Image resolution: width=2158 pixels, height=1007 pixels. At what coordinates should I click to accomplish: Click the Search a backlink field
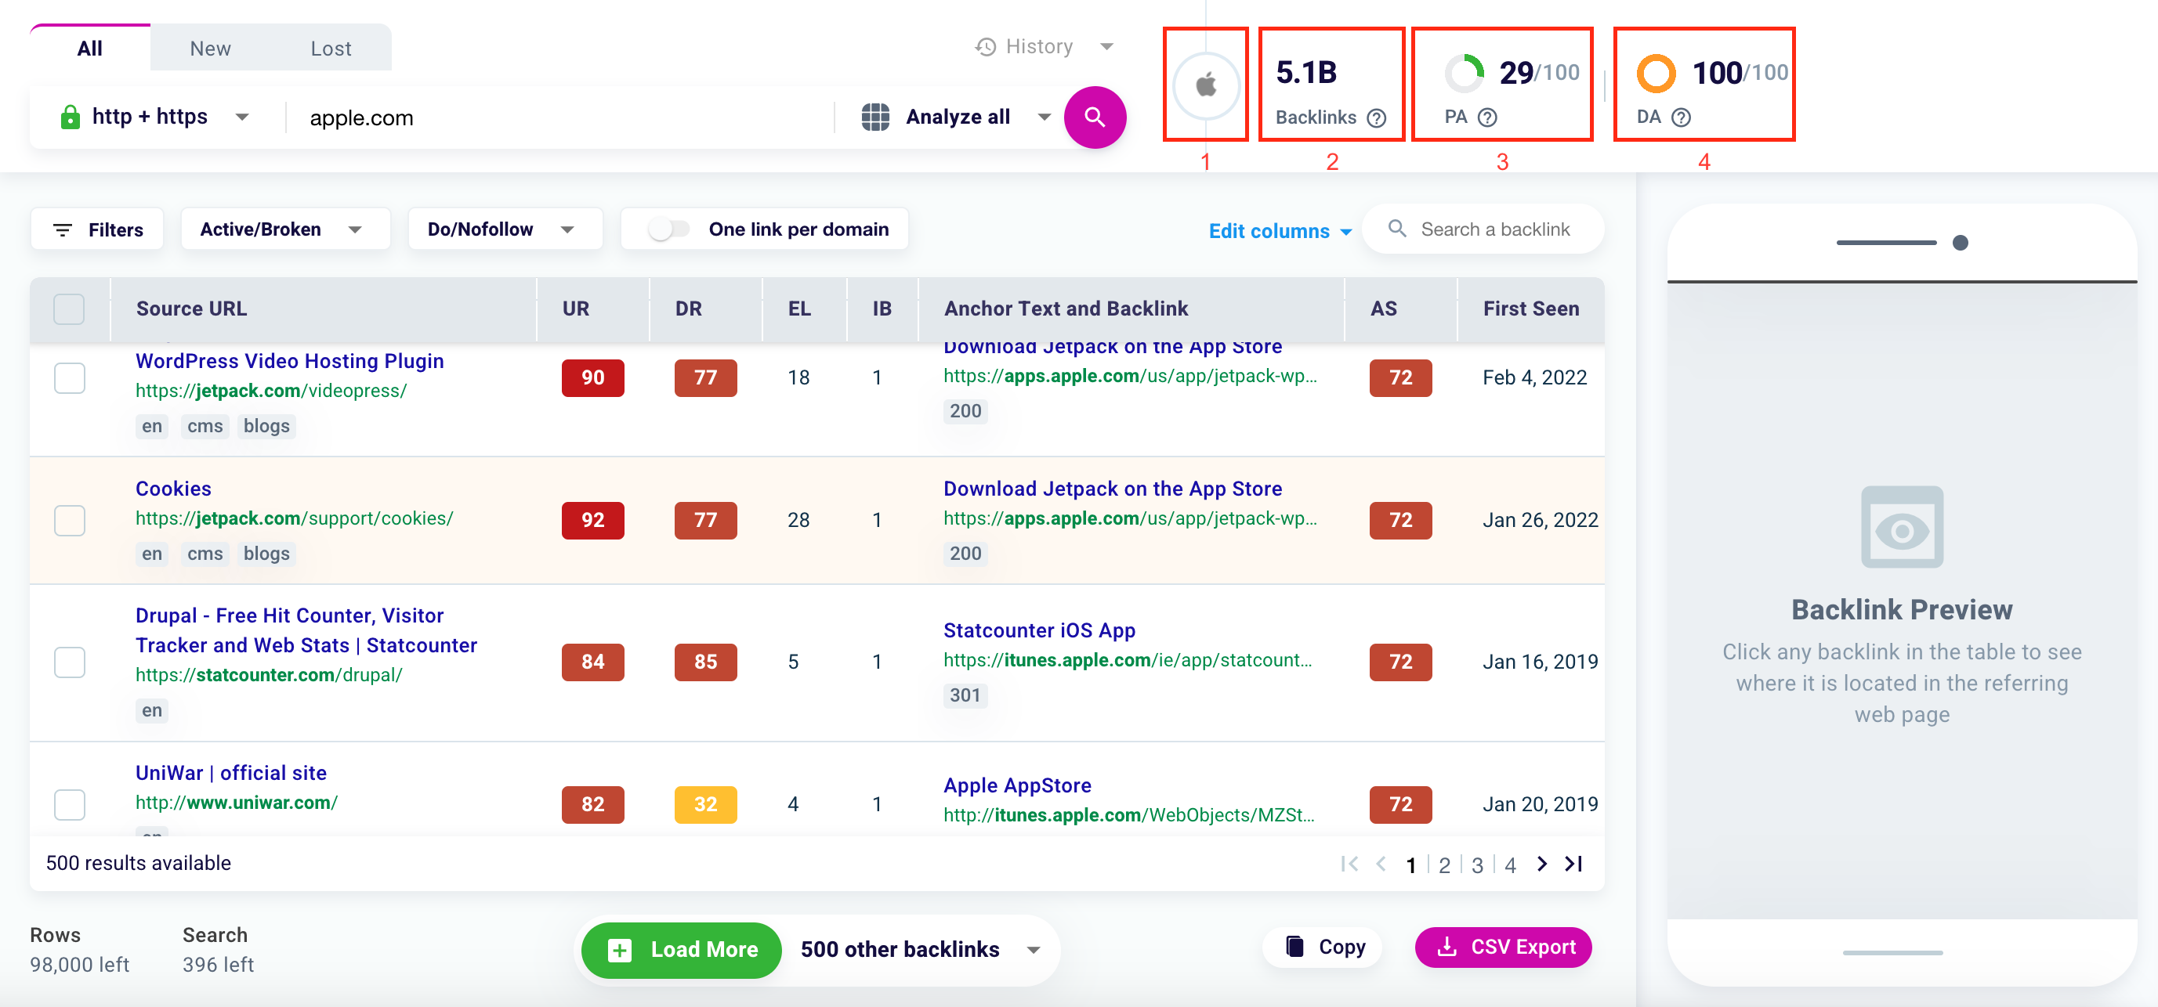pos(1494,229)
